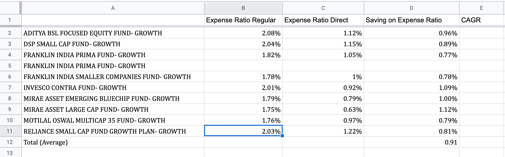This screenshot has height=157, width=505.
Task: Select RELIANCE SMALL CAP FUND GROWTH PLAN cell
Action: (113, 131)
